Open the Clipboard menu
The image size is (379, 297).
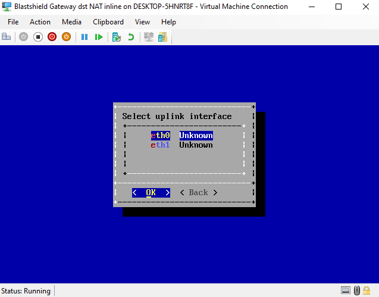click(108, 22)
